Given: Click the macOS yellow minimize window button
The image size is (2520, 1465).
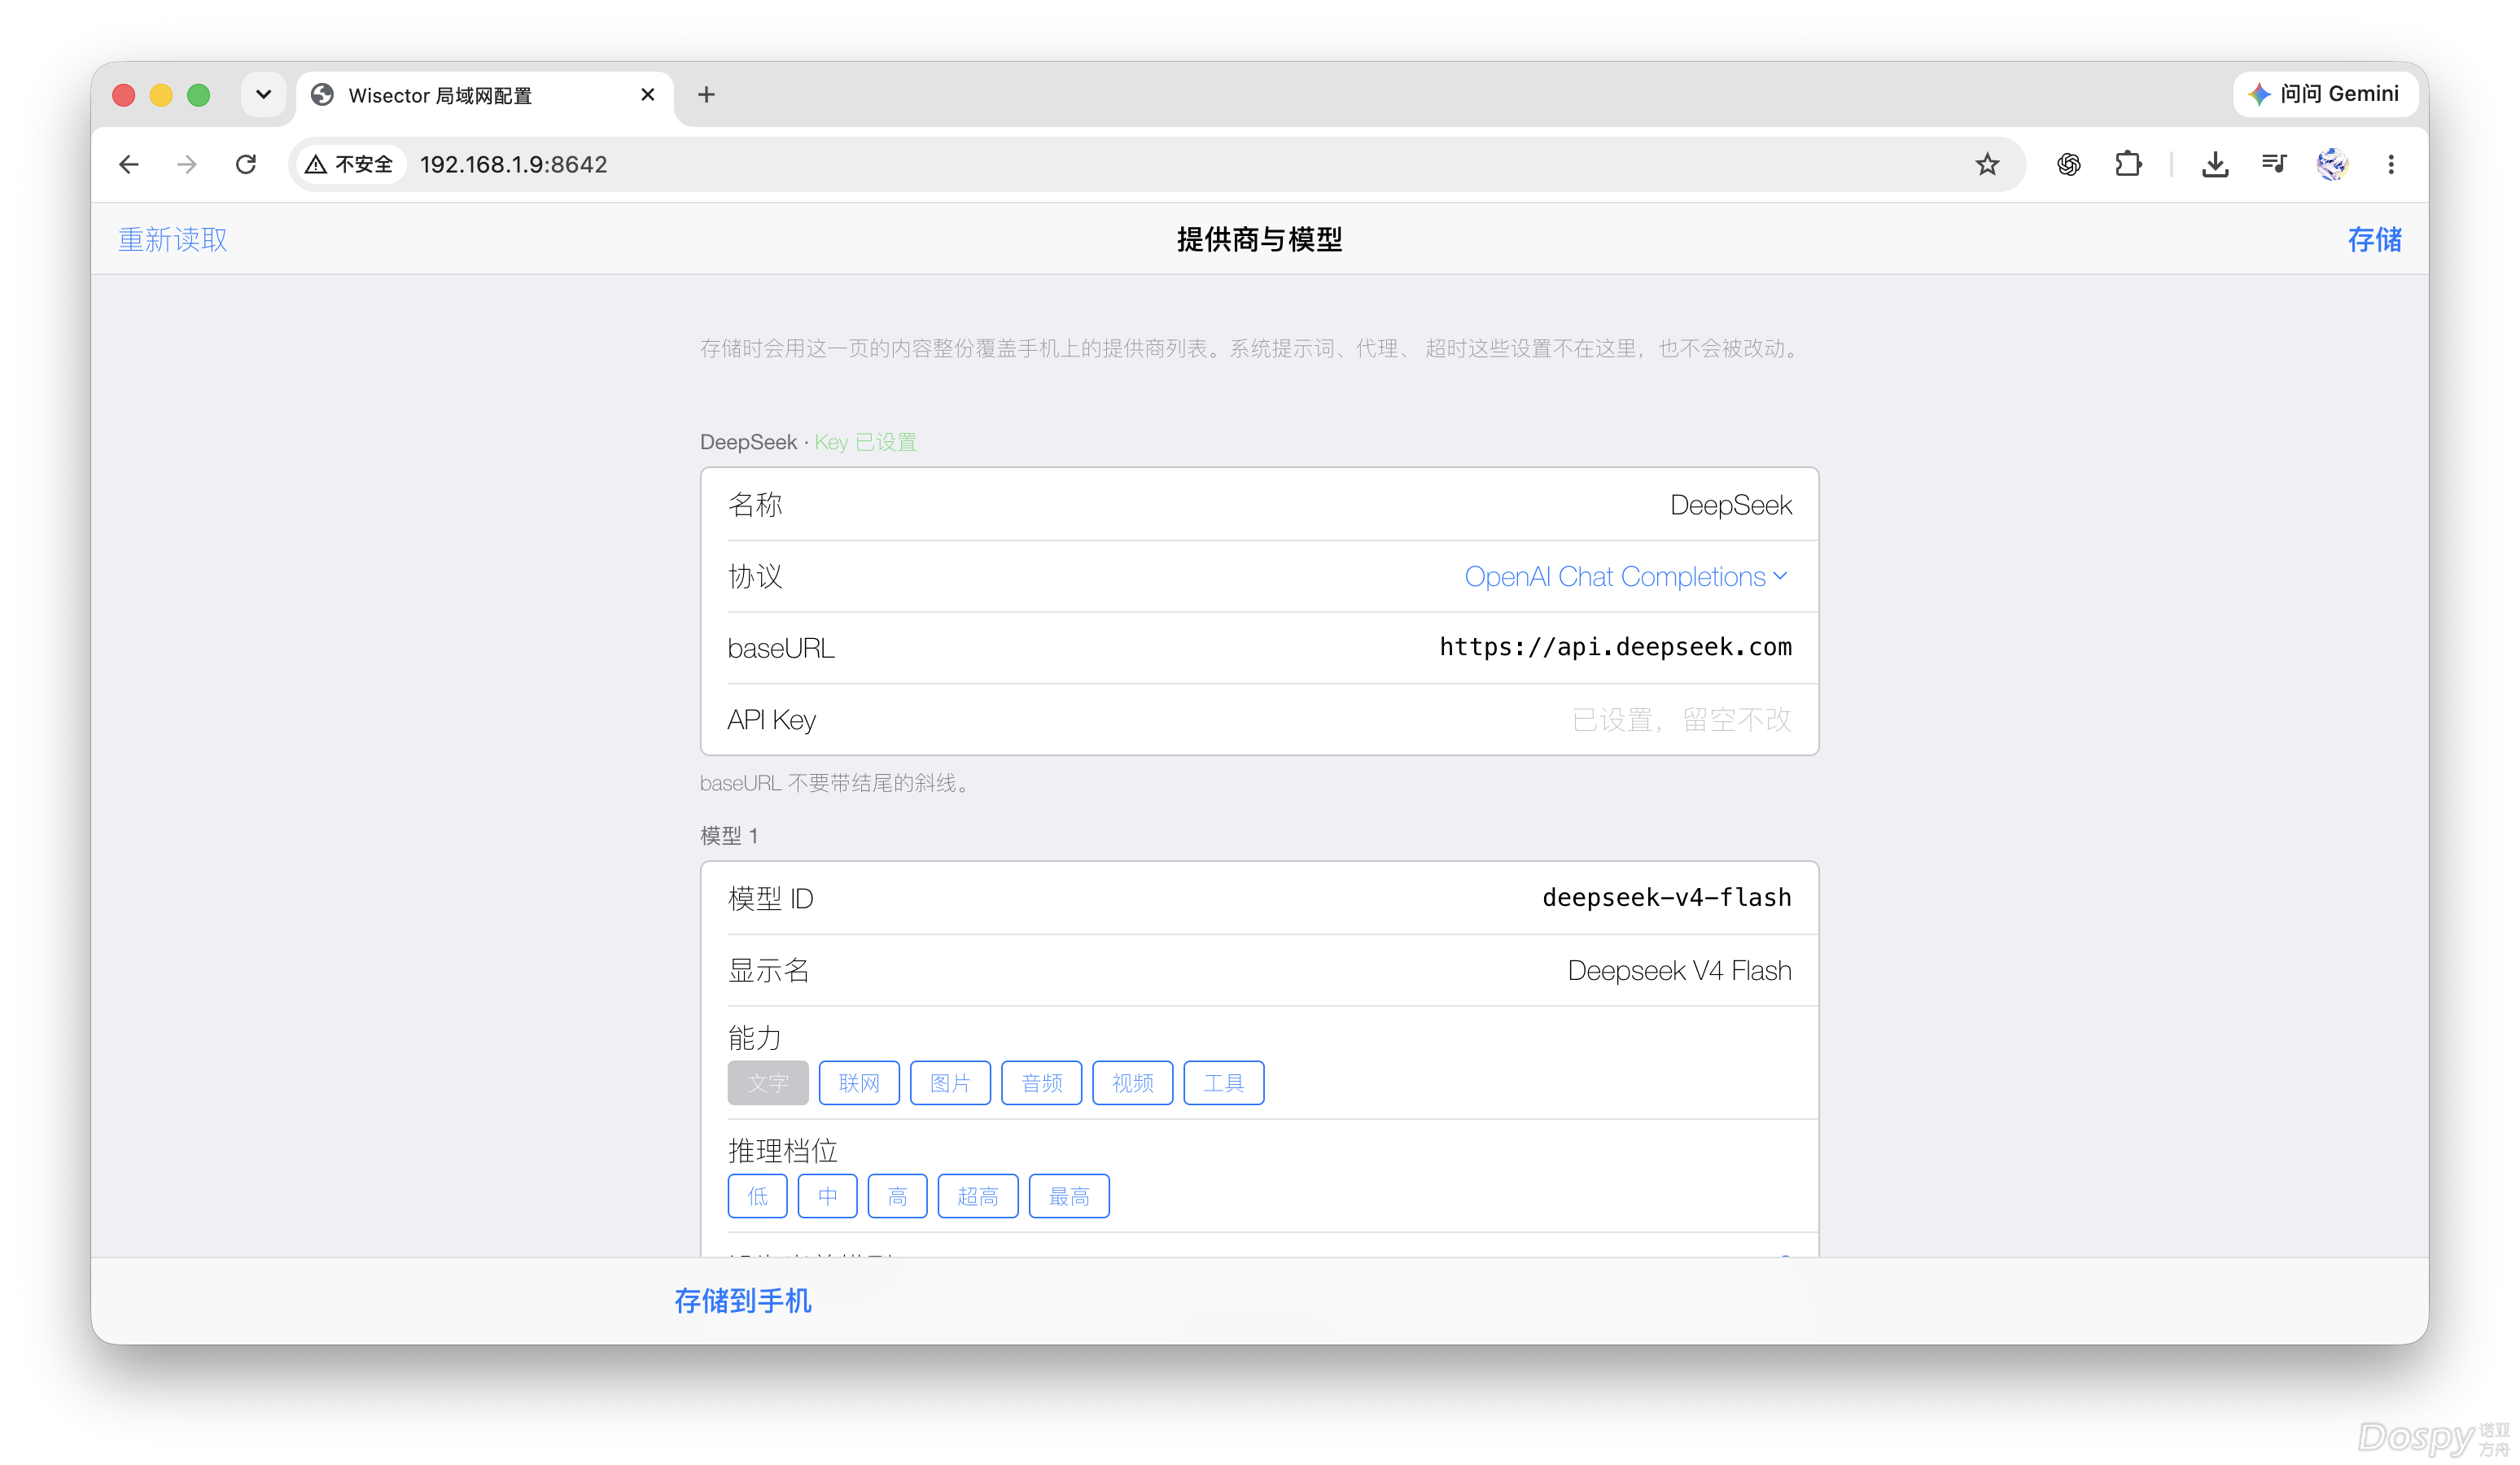Looking at the screenshot, I should tap(161, 95).
